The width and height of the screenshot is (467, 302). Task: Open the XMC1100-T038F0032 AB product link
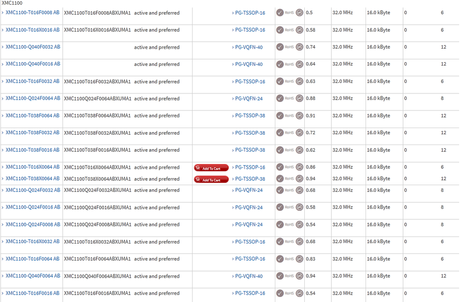(x=32, y=133)
